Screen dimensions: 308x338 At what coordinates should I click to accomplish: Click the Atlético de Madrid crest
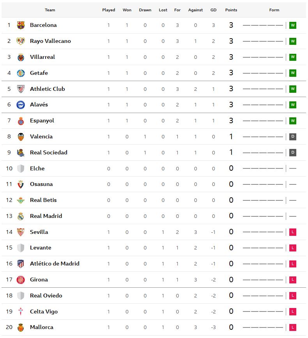21,264
